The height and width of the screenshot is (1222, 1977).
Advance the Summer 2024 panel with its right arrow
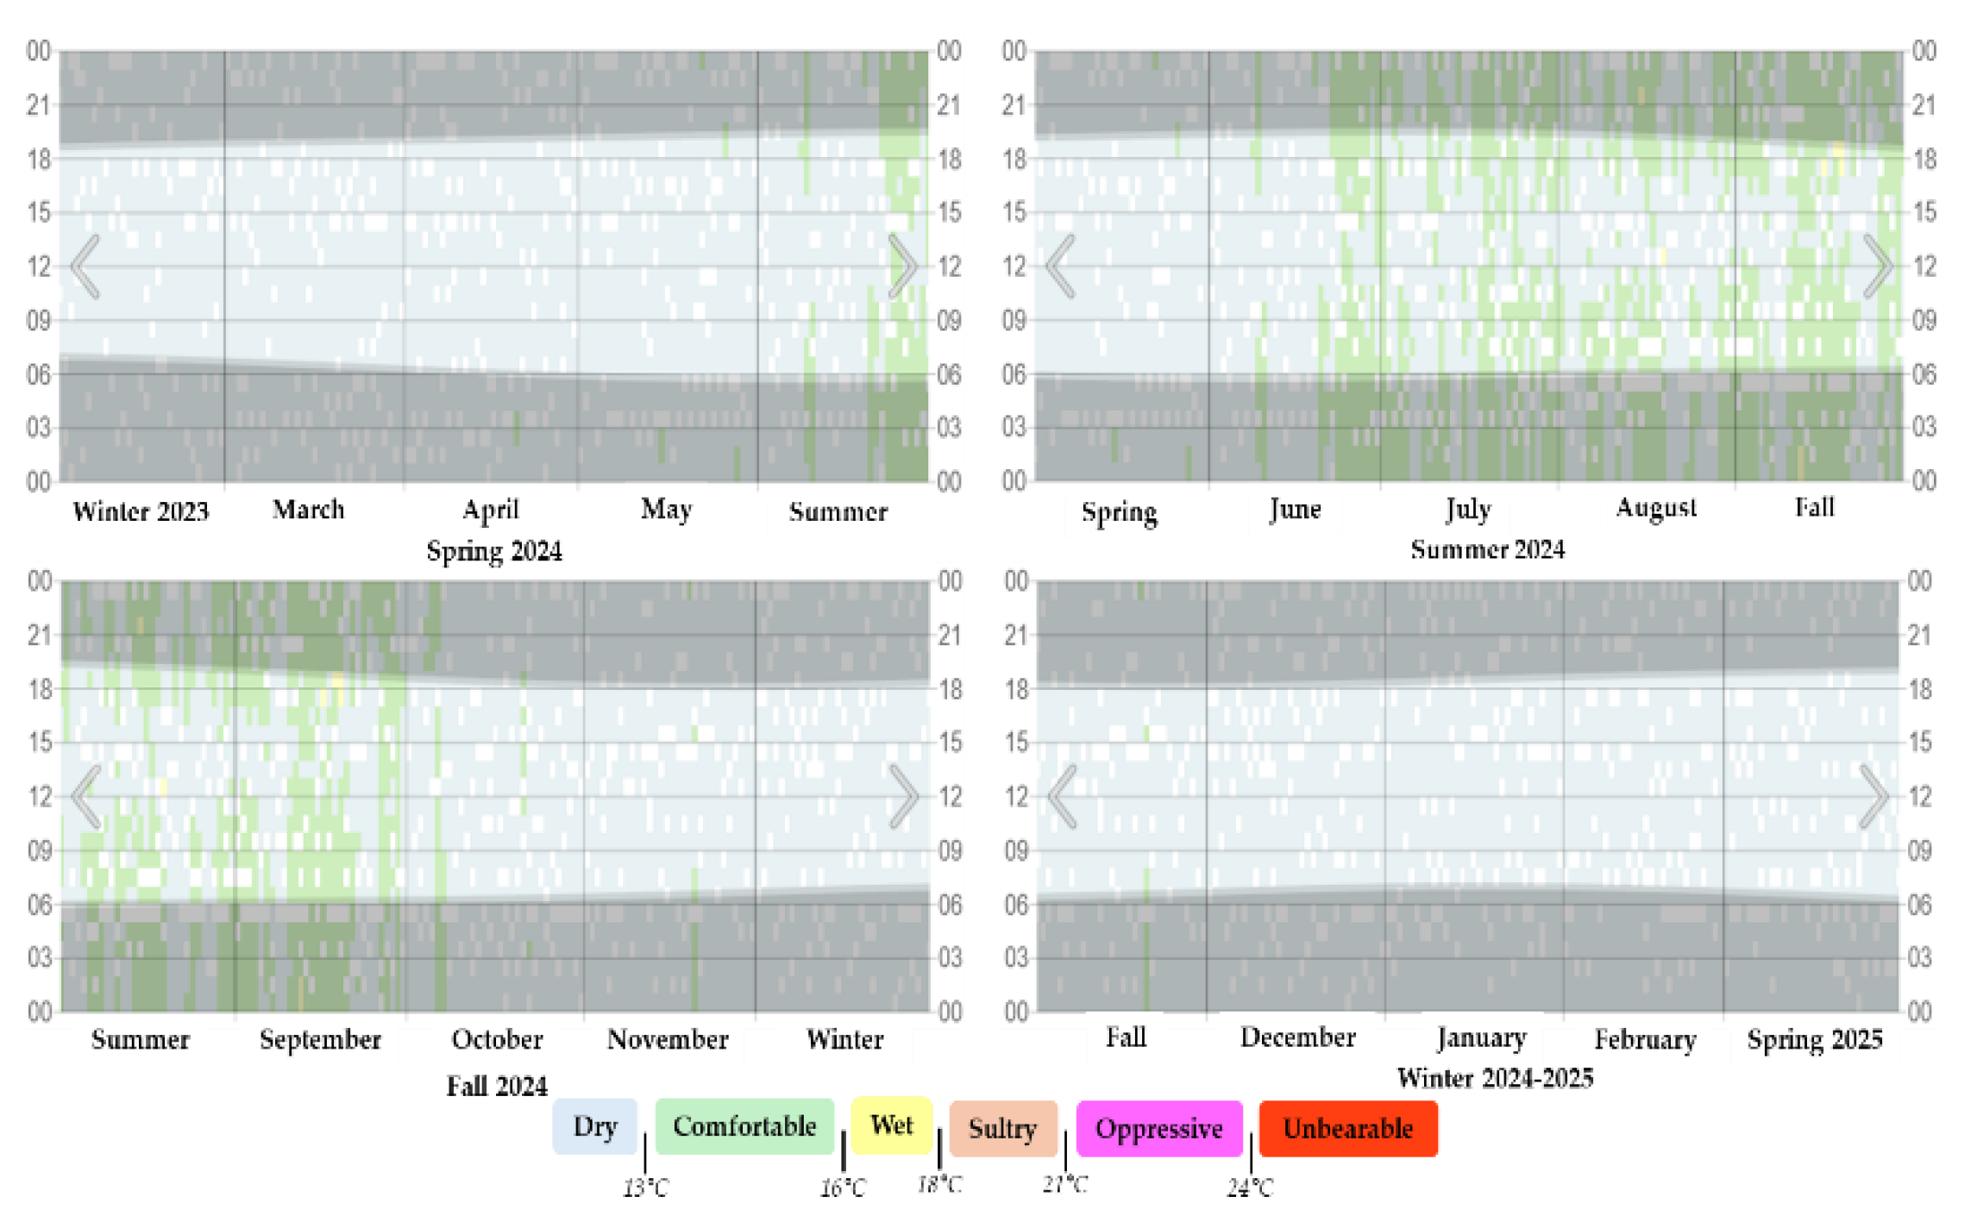tap(1879, 267)
